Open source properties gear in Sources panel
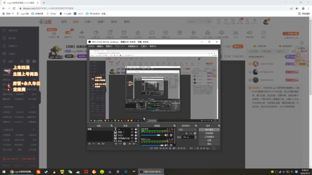 click(124, 143)
